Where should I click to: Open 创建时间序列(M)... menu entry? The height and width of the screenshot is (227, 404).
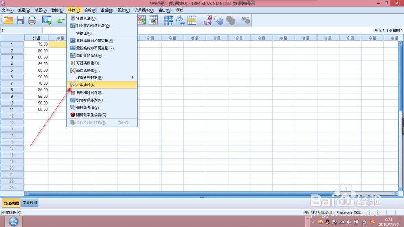(x=102, y=100)
